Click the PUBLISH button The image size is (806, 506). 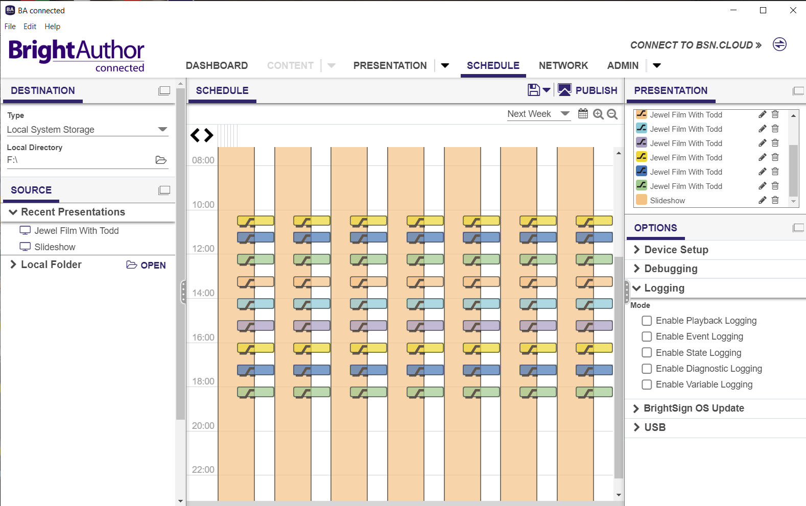(x=587, y=90)
